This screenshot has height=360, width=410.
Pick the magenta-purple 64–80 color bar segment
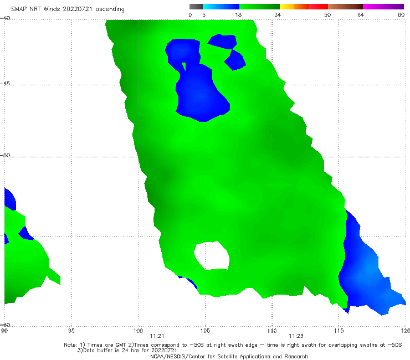pyautogui.click(x=383, y=7)
